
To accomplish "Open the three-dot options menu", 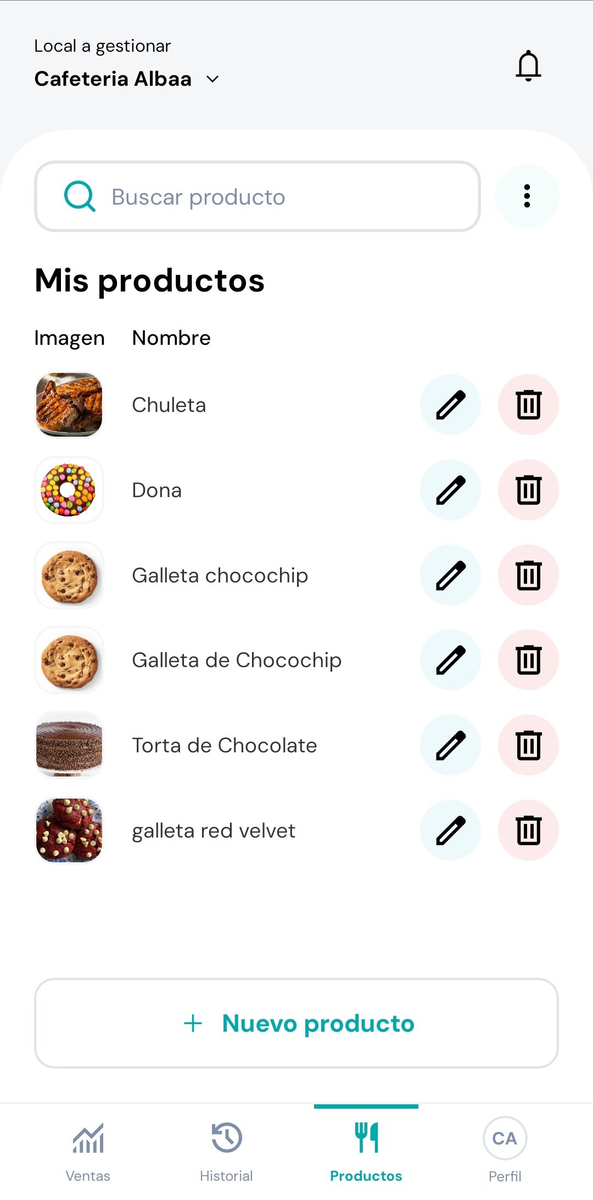I will tap(527, 196).
